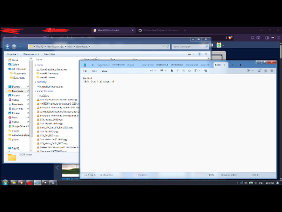Open the Organize dropdown in Explorer

[12, 54]
